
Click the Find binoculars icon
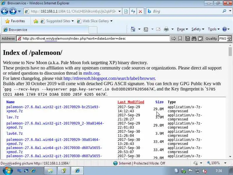click(194, 38)
